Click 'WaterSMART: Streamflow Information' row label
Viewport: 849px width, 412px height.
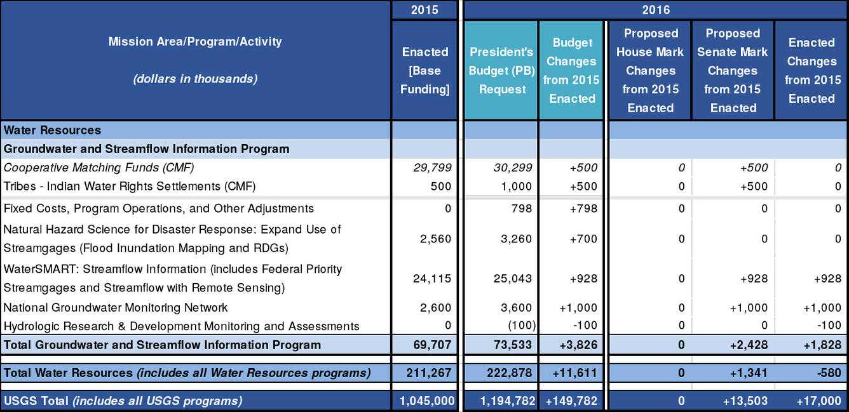point(173,278)
